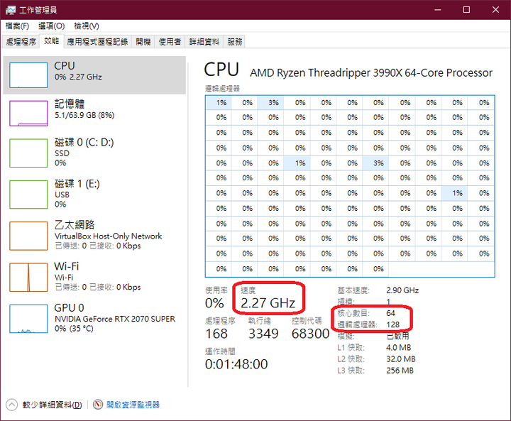Click the L1 快取 value 4.0 MB
Screen dimensions: 511x421
(x=399, y=348)
